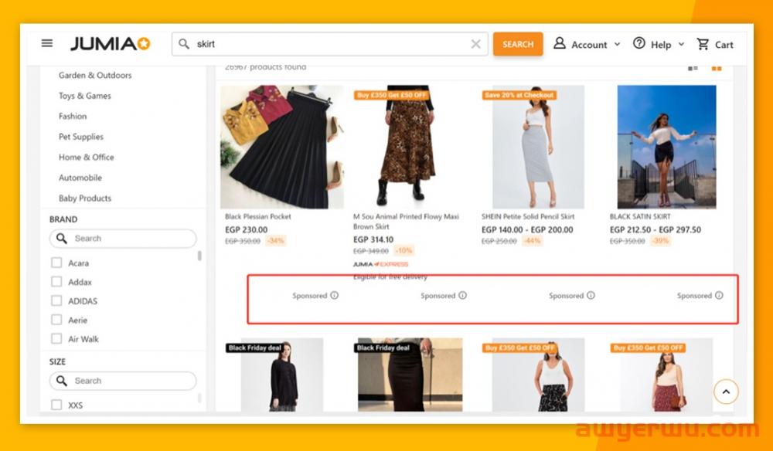Click the Jumia Express badge
This screenshot has width=773, height=451.
[x=380, y=264]
